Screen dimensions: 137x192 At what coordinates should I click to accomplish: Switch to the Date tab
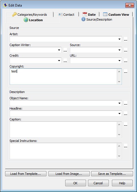(x=89, y=14)
